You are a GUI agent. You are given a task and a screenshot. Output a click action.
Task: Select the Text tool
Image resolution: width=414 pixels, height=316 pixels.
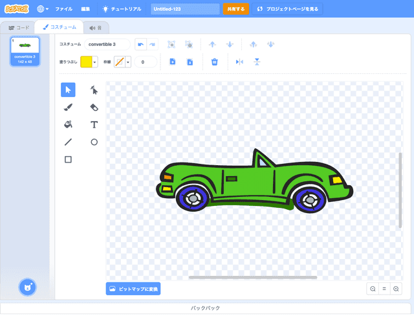point(94,124)
